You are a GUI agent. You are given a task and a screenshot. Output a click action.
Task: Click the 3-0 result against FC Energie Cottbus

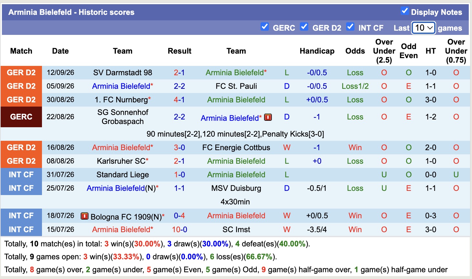[180, 148]
